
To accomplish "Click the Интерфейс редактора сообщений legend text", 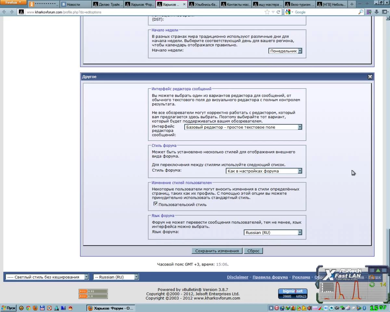I will [182, 89].
